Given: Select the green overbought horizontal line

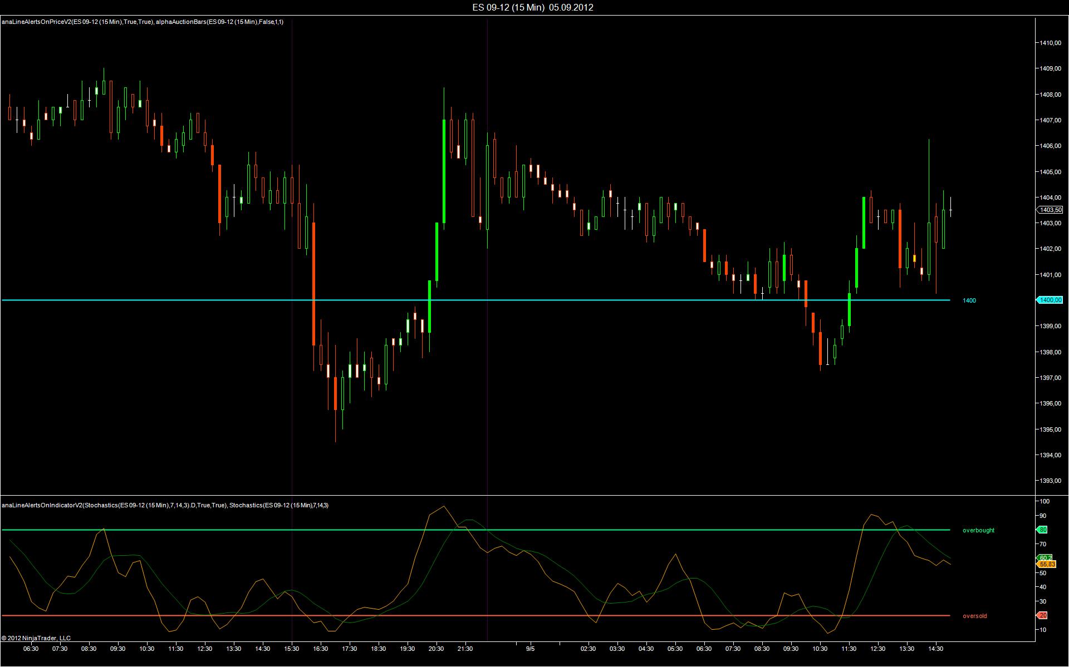Looking at the screenshot, I should click(475, 530).
